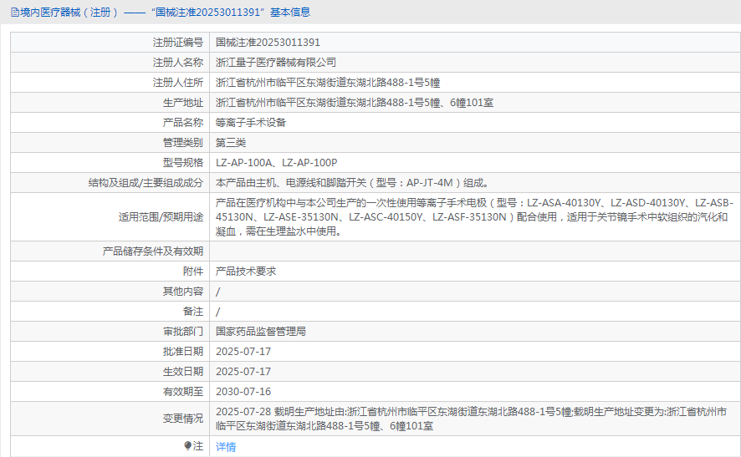Click the label 注册证编号
Screen dimensions: 741x457
pyautogui.click(x=177, y=43)
